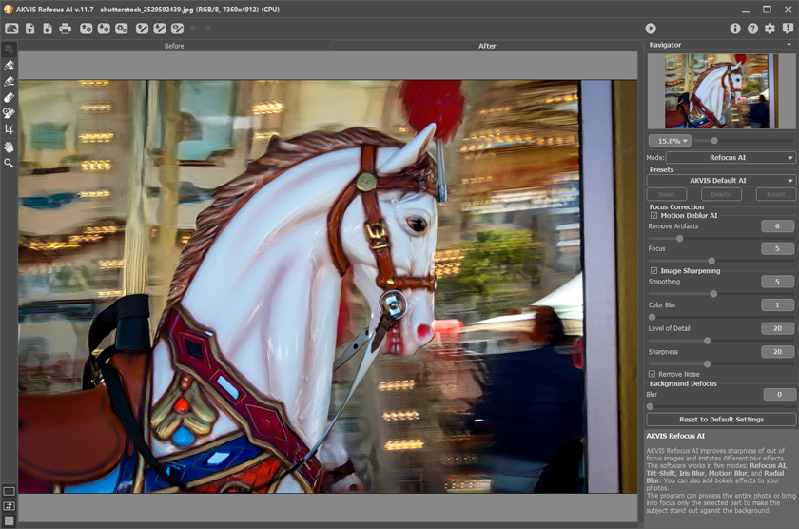Select the blur area pencil tool
The image size is (799, 529).
pyautogui.click(x=9, y=81)
